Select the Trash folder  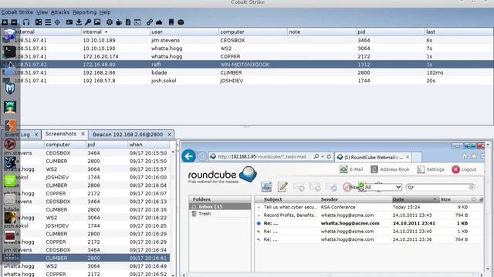tap(220, 214)
